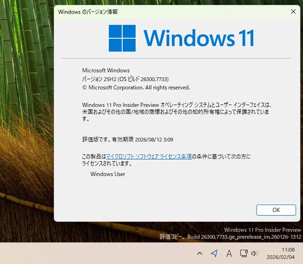Close the Windows version information dialog
303x264 pixels.
[293, 12]
